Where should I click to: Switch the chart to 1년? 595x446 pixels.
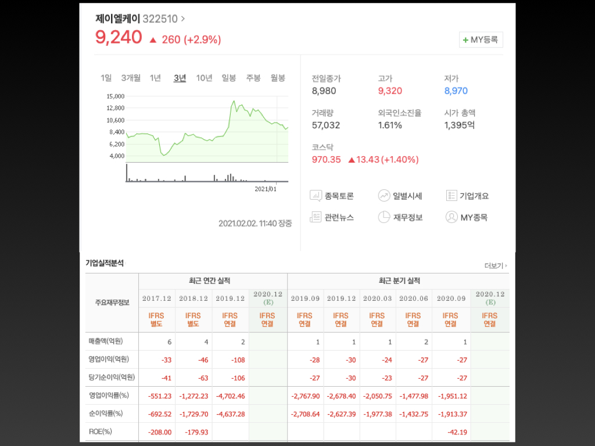click(155, 78)
